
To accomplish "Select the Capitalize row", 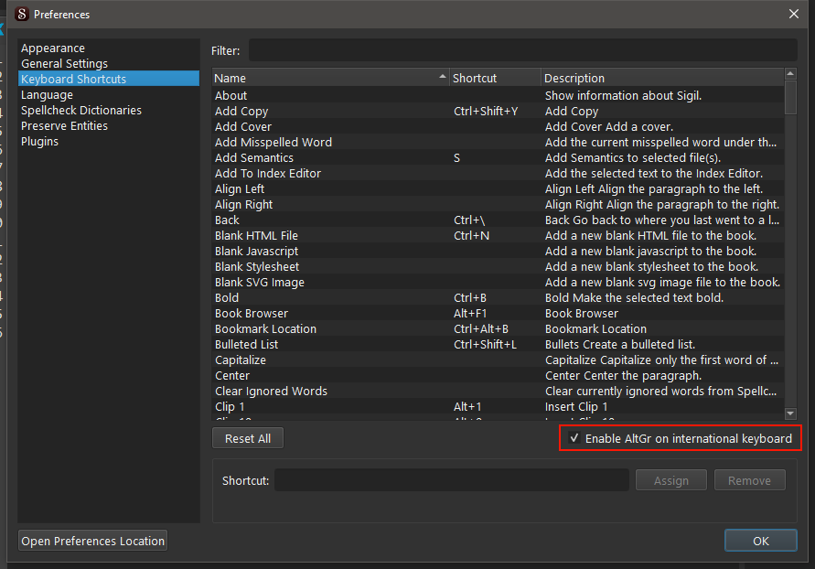I will click(x=498, y=360).
